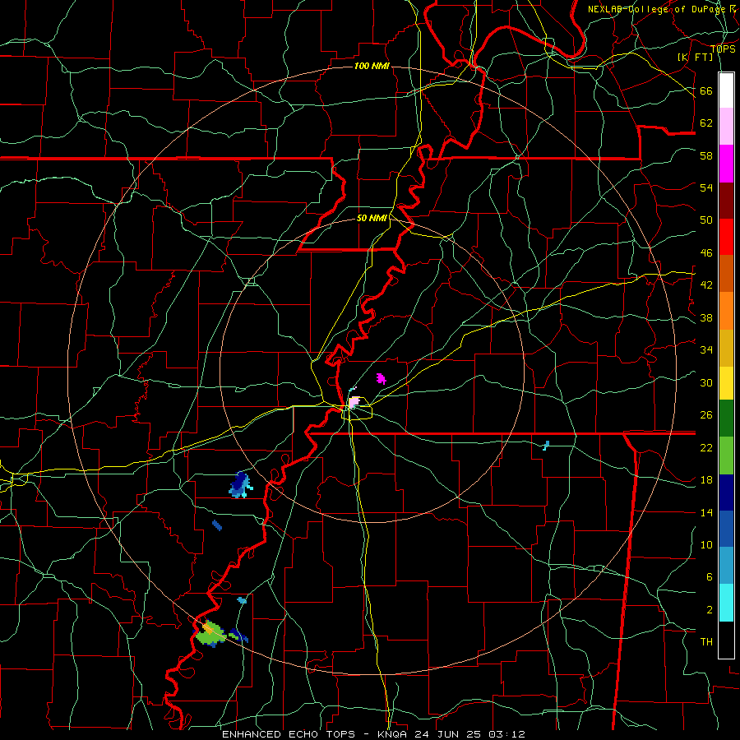Image resolution: width=740 pixels, height=740 pixels.
Task: Click the small blue echo south of dark blue cluster
Action: point(217,525)
